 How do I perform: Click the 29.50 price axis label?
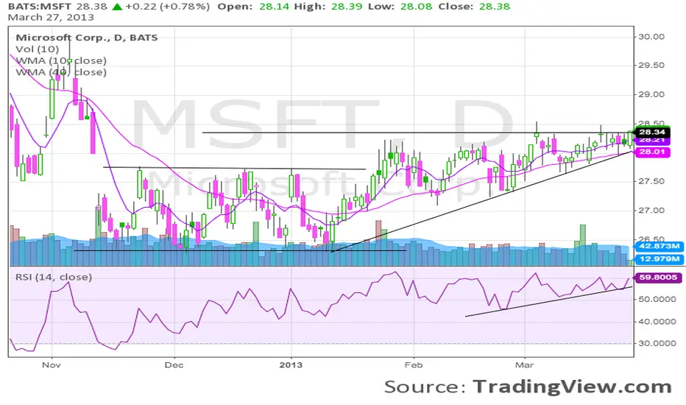[651, 66]
